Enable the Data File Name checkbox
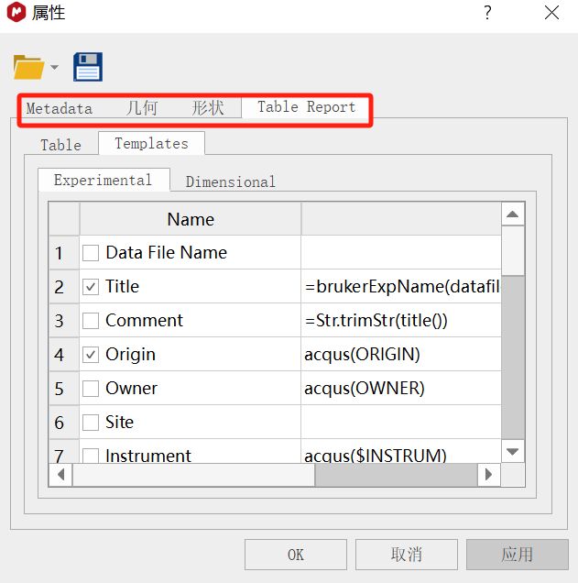 point(91,253)
